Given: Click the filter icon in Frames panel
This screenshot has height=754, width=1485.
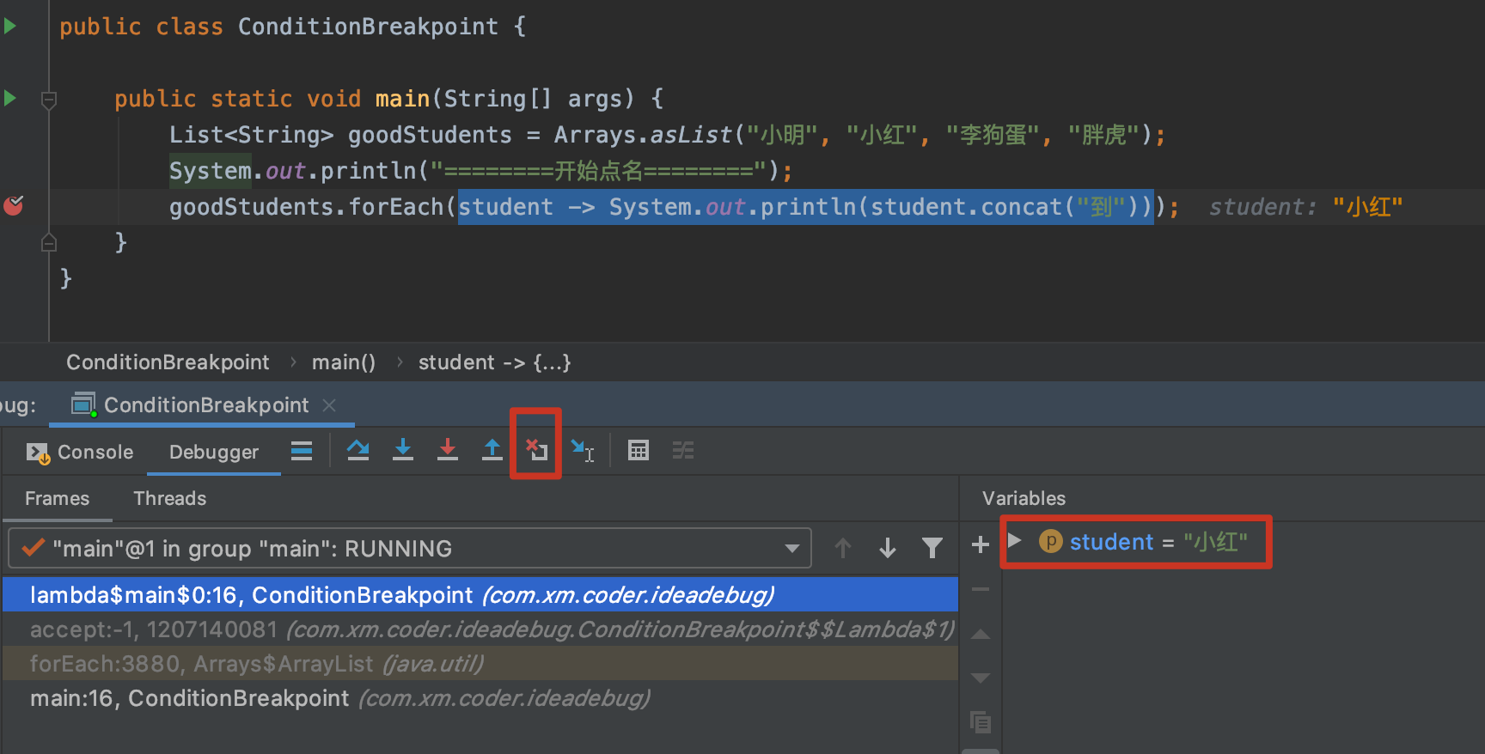Looking at the screenshot, I should [x=932, y=548].
